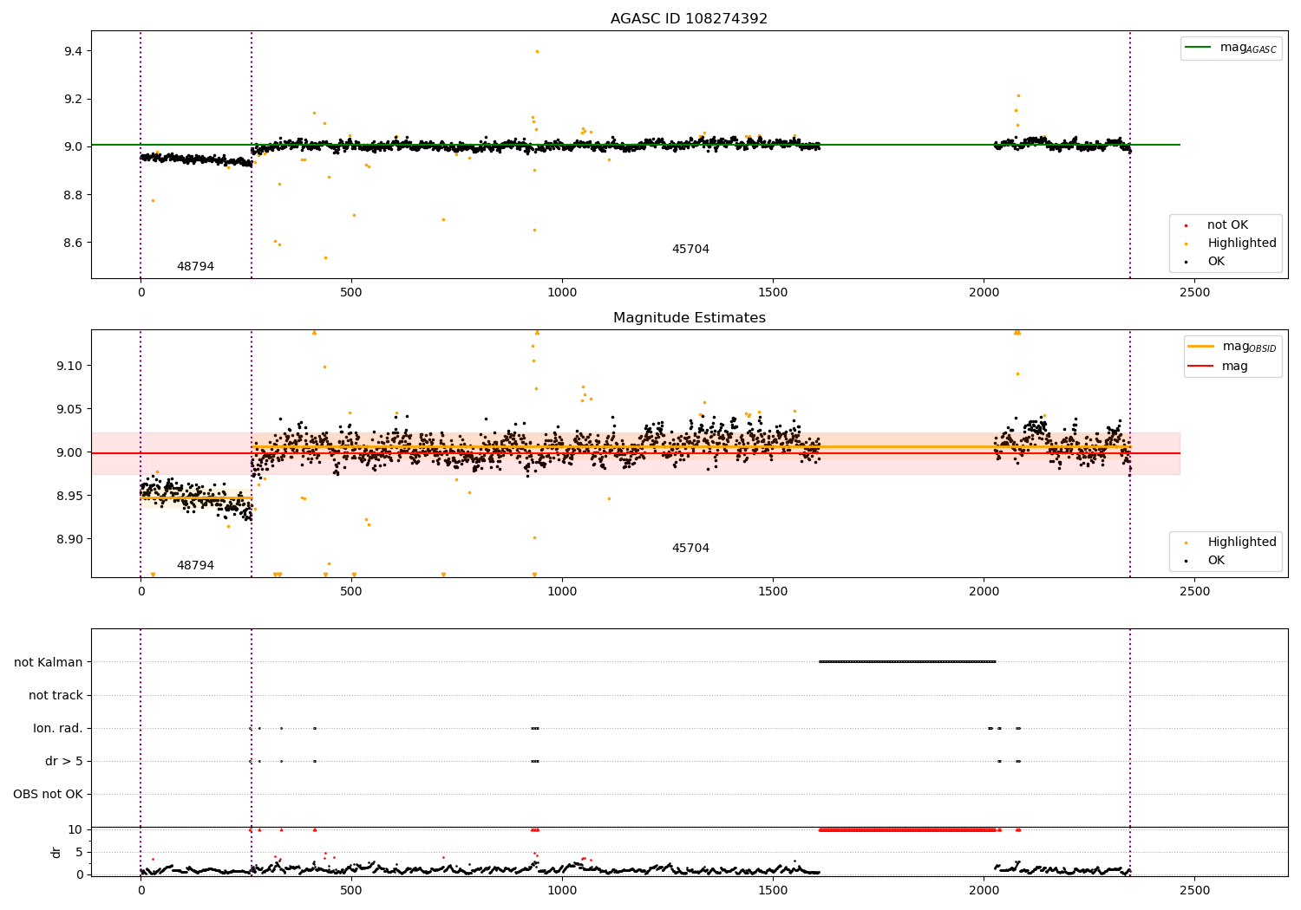This screenshot has height=910, width=1301.
Task: Click the 9.05 y-axis tick of the middle plot
Action: (x=69, y=409)
